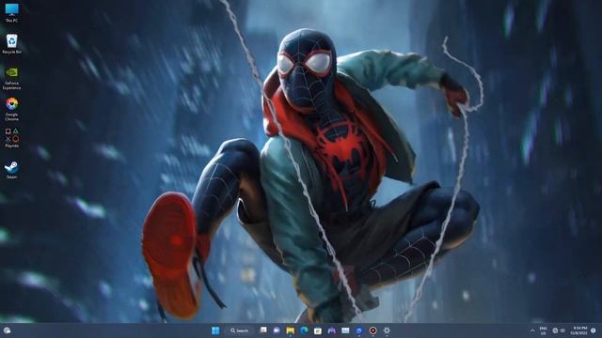Open the Windows Start menu
This screenshot has height=338, width=602.
215,330
